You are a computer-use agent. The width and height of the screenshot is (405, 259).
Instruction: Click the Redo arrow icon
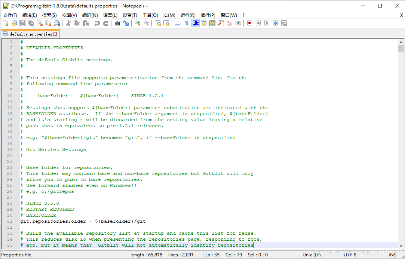click(x=105, y=23)
